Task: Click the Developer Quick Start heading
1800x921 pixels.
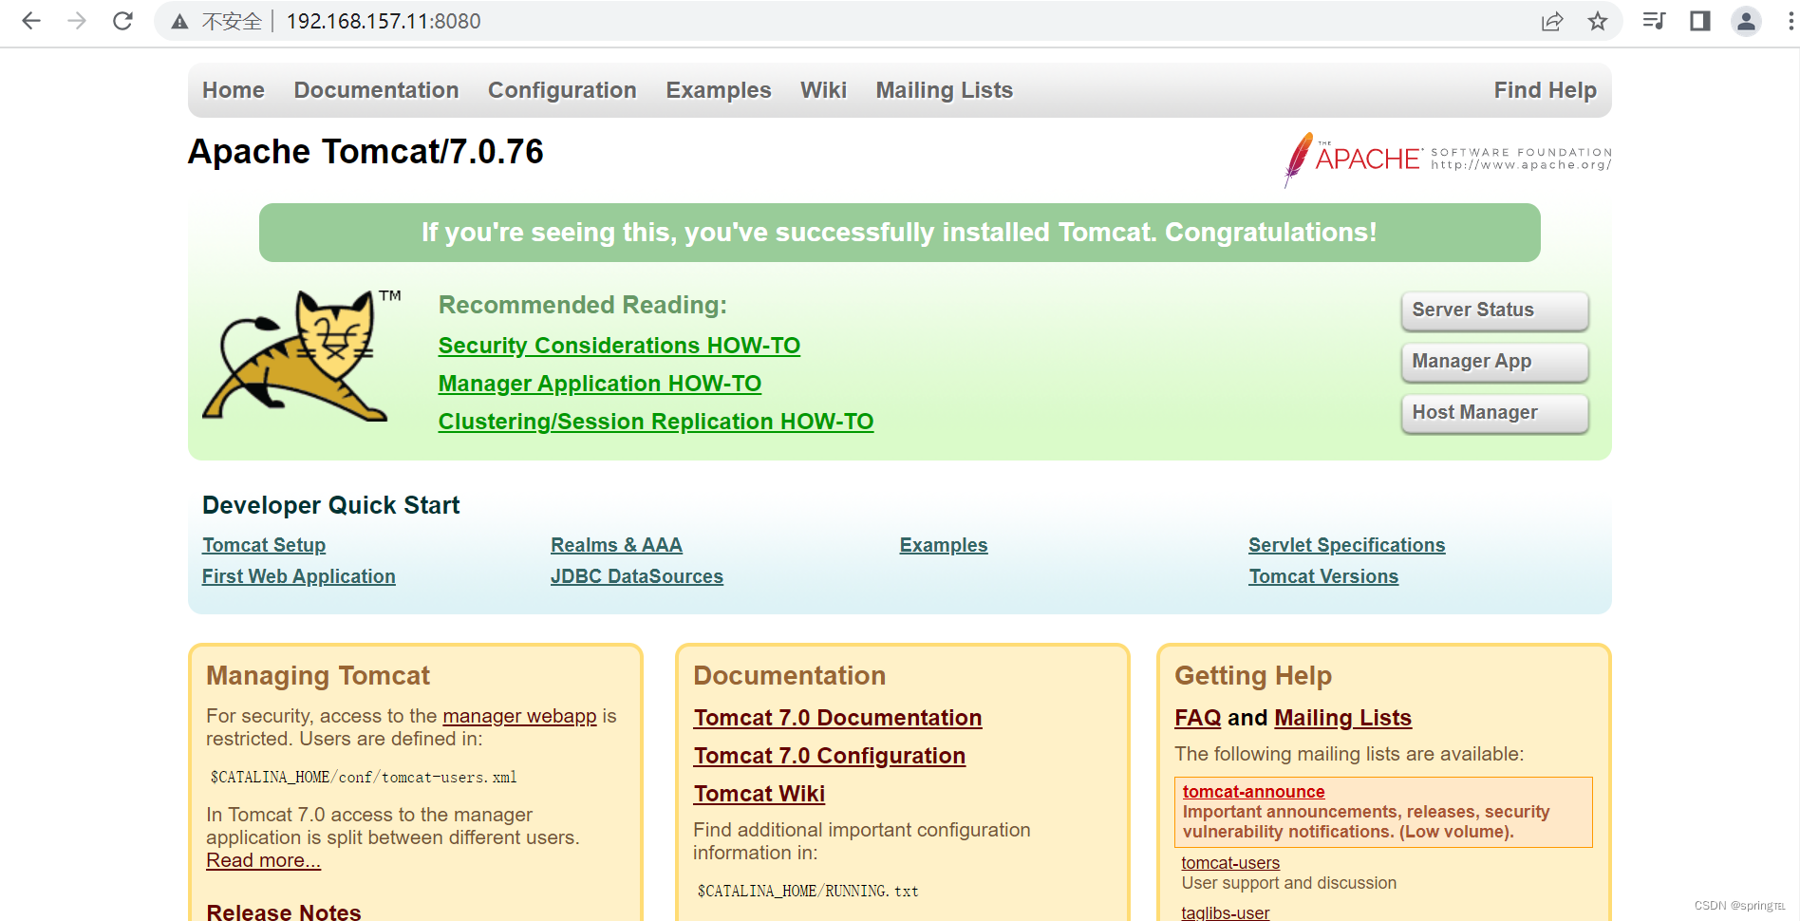Action: point(330,505)
